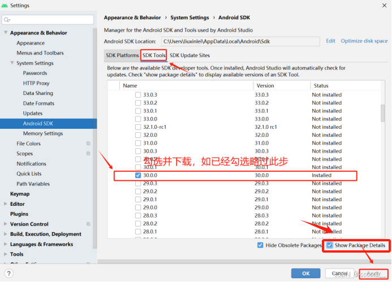
Task: Click the help question mark icon
Action: 8,274
